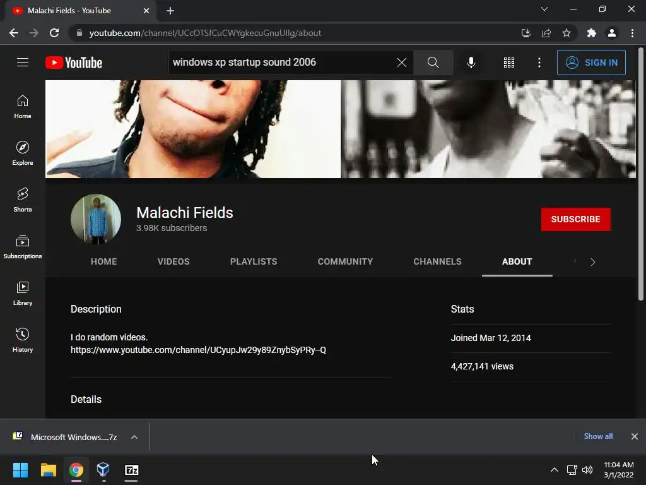Screen dimensions: 646x485
Task: Open channel link in description
Action: pyautogui.click(x=198, y=350)
